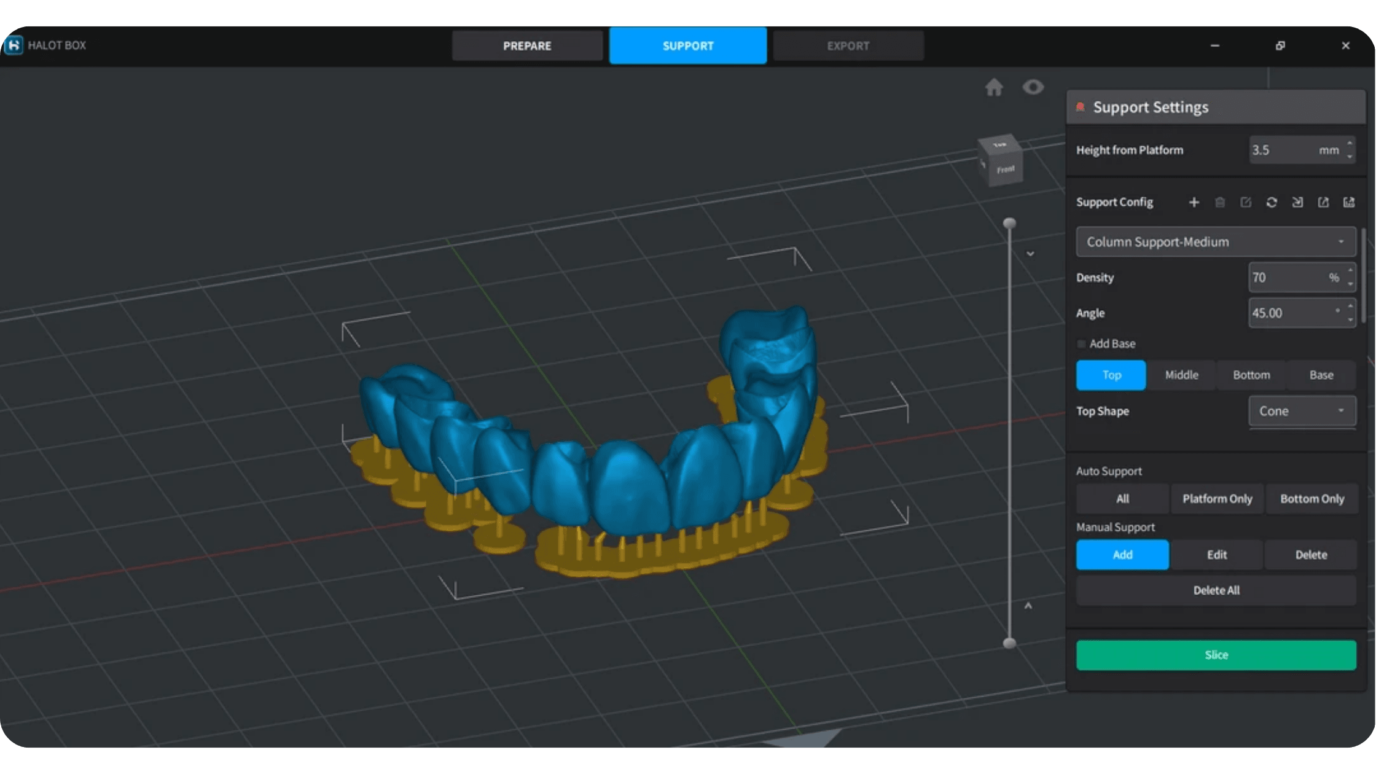Open the Column Support-Medium config dropdown
This screenshot has width=1376, height=774.
click(x=1216, y=242)
